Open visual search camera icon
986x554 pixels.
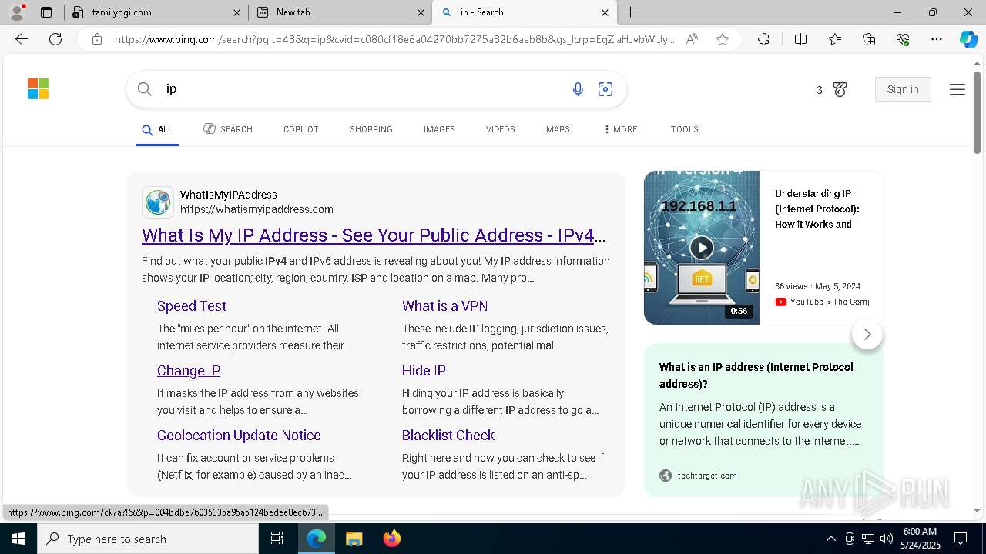605,89
